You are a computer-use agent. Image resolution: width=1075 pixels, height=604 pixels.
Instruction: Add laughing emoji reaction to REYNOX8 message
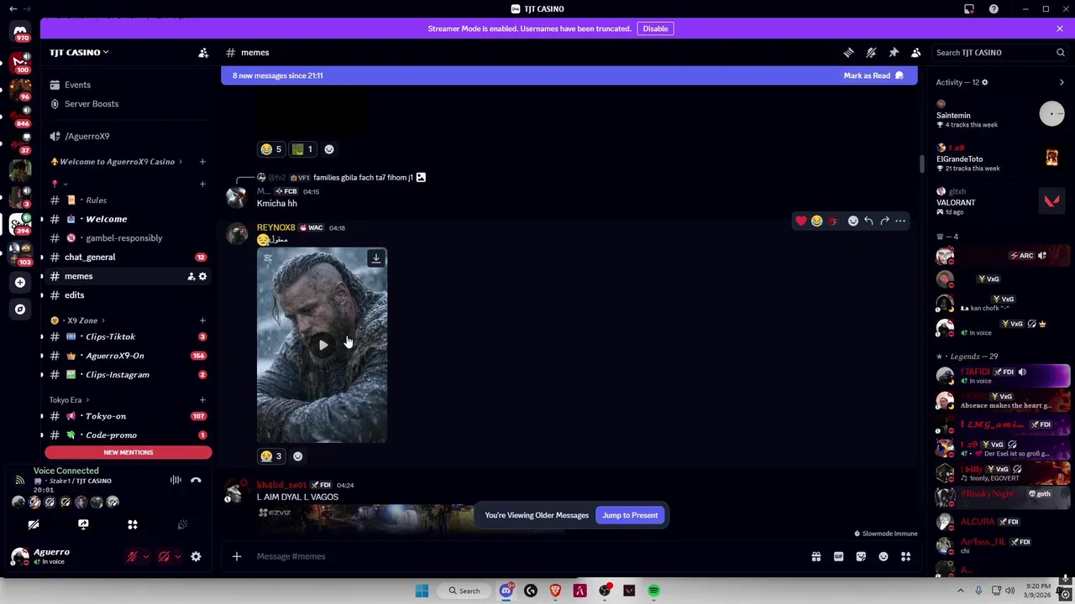tap(816, 221)
